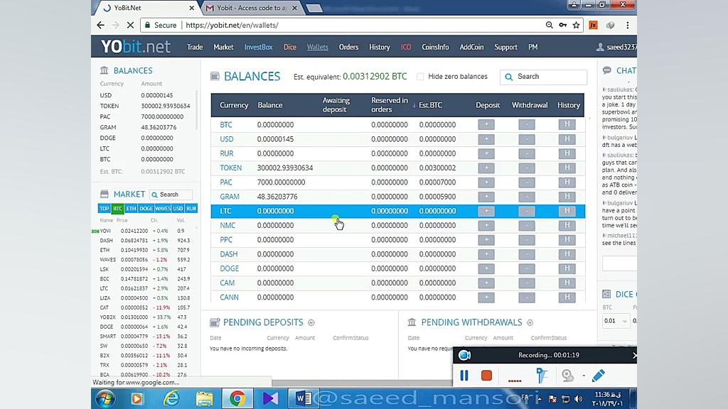This screenshot has width=728, height=409.
Task: Open File Explorer from the taskbar
Action: coord(204,398)
